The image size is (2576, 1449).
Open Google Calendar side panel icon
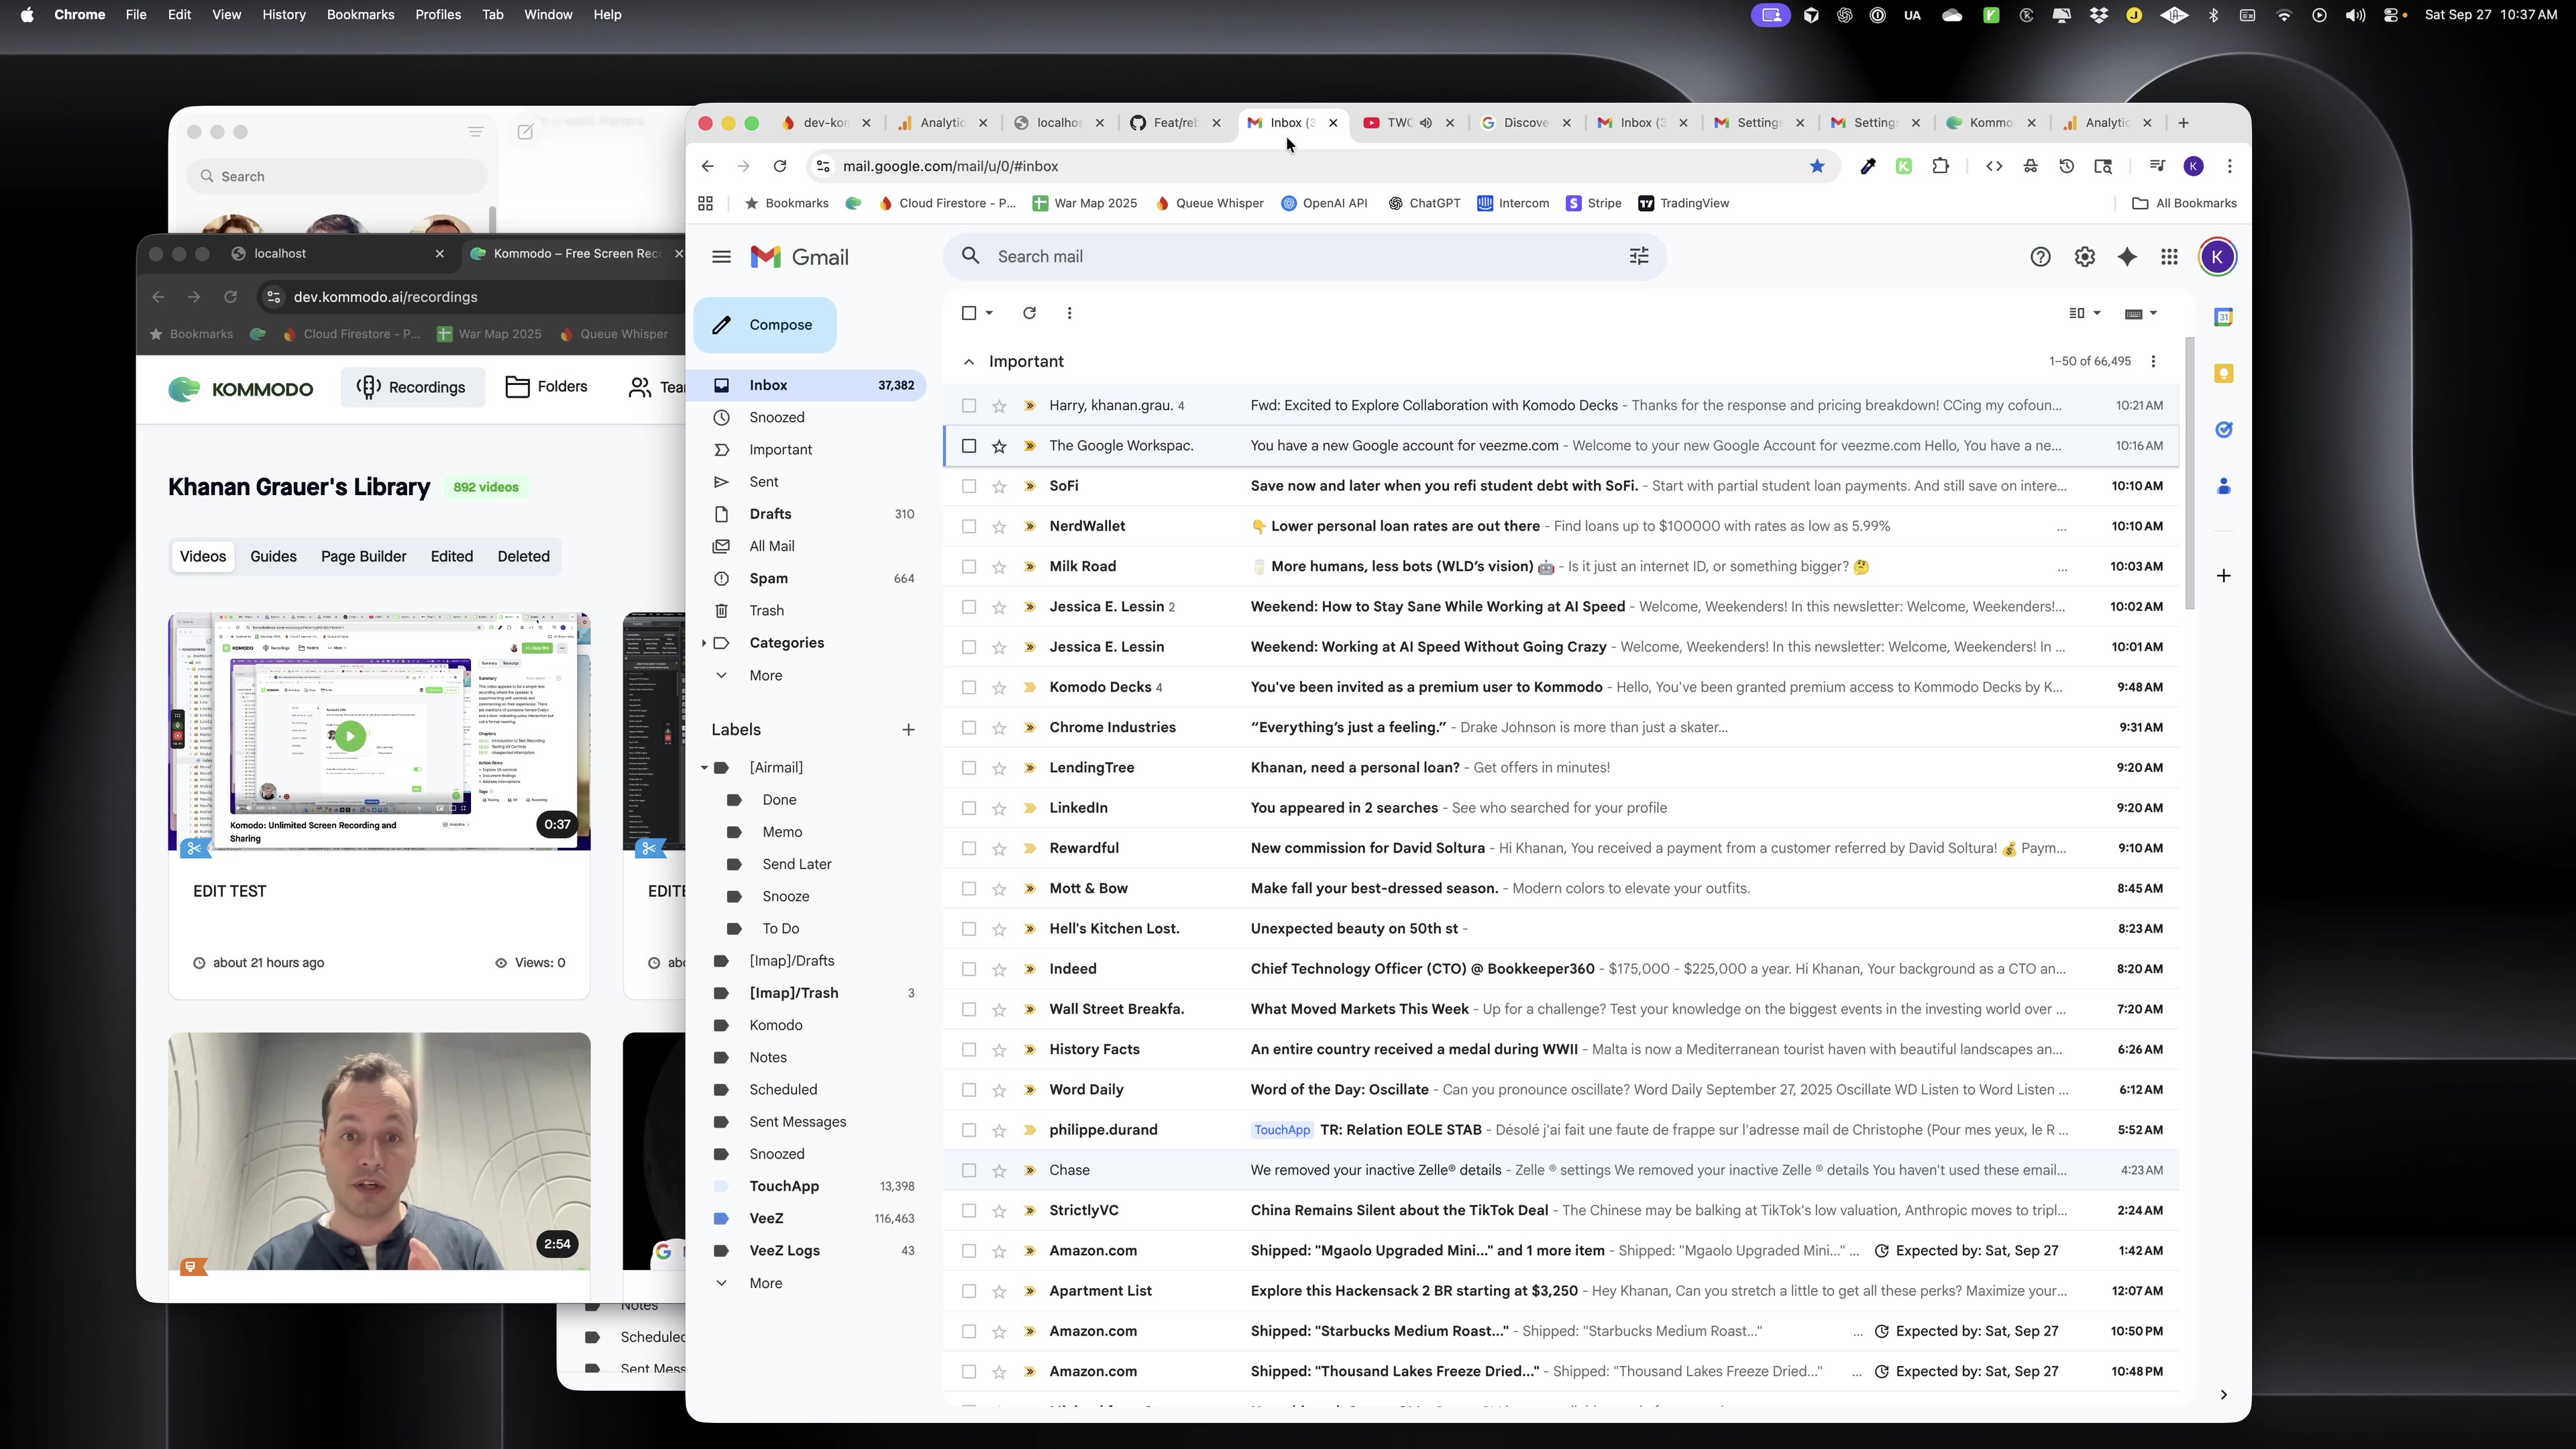(x=2223, y=317)
